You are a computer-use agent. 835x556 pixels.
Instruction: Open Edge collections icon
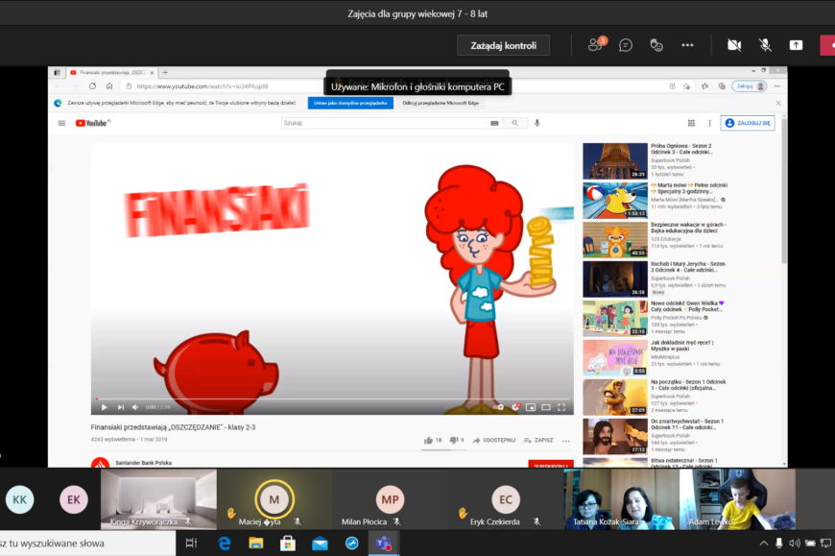pyautogui.click(x=722, y=86)
